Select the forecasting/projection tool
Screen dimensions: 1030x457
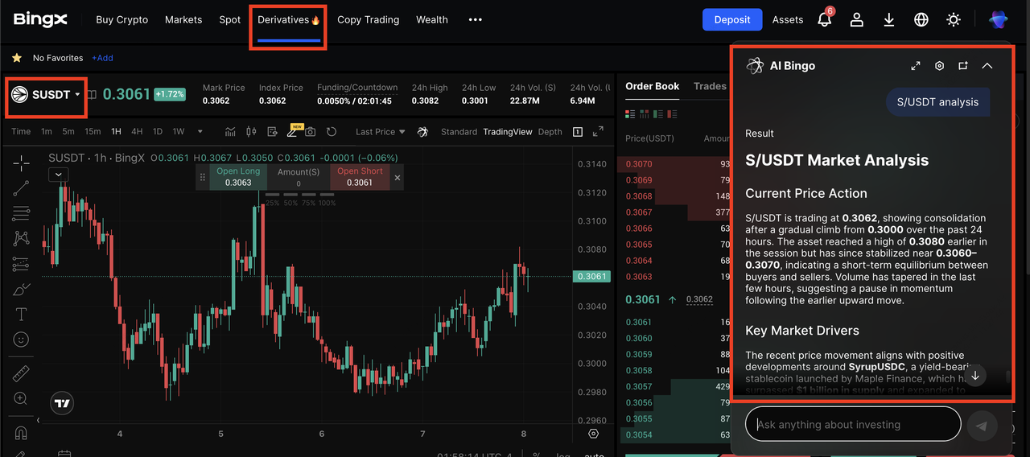21,264
